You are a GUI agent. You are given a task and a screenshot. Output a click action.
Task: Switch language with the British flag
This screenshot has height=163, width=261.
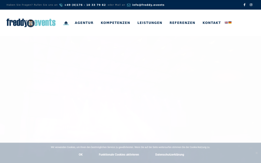[226, 23]
